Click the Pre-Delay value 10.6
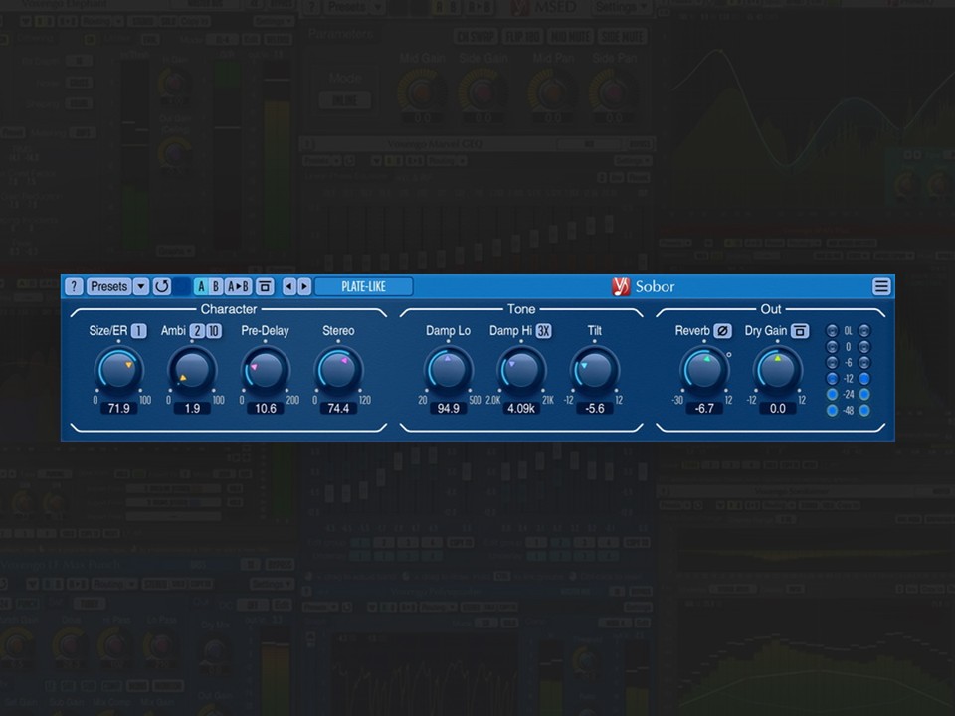This screenshot has height=716, width=955. pos(265,408)
